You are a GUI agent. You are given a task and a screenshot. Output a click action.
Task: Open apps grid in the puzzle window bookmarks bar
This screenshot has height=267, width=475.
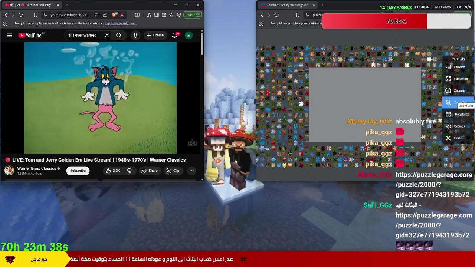(261, 23)
